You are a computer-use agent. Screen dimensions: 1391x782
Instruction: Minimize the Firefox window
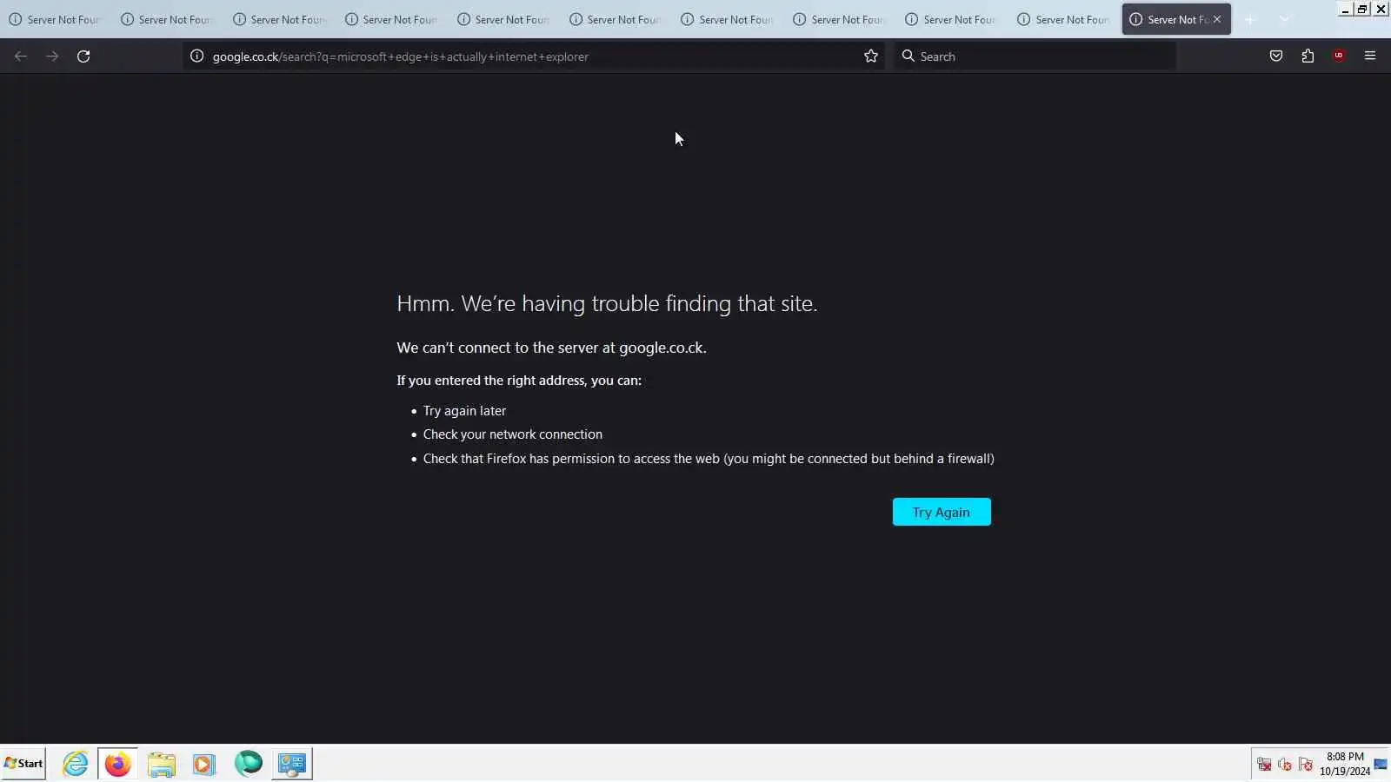(x=1345, y=10)
